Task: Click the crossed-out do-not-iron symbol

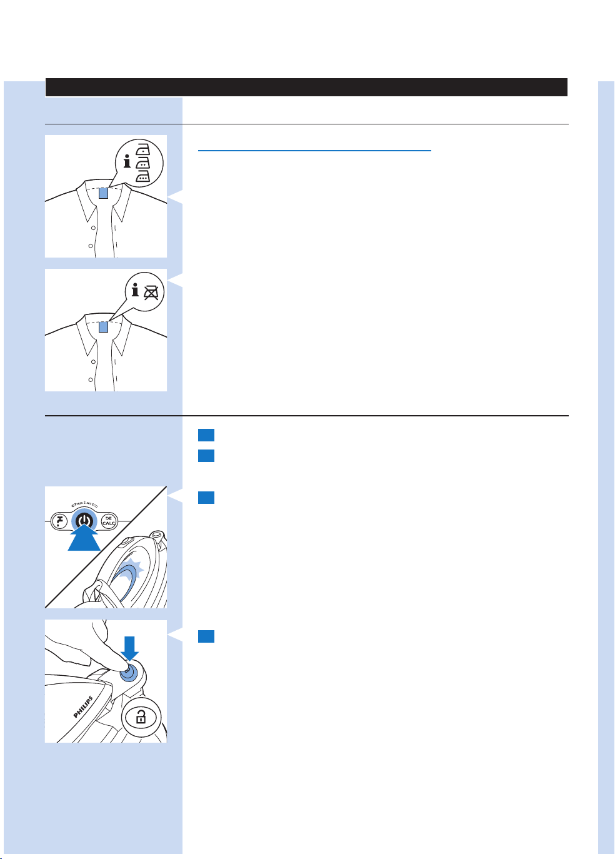Action: [x=152, y=292]
